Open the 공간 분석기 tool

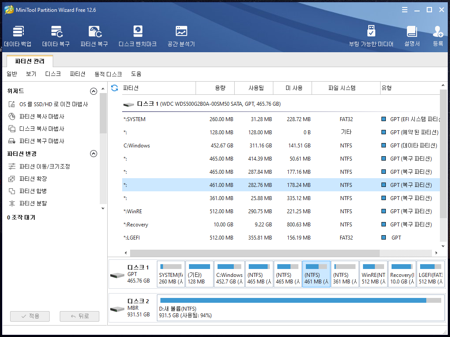181,36
